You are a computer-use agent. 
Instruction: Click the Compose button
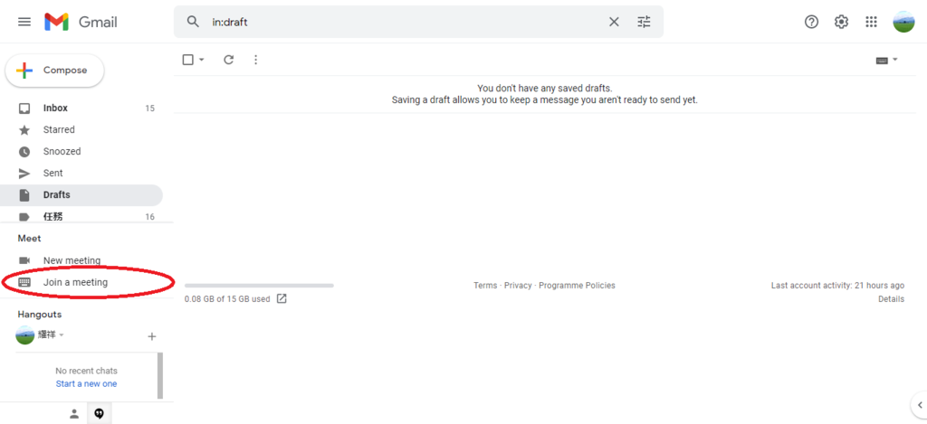coord(54,71)
